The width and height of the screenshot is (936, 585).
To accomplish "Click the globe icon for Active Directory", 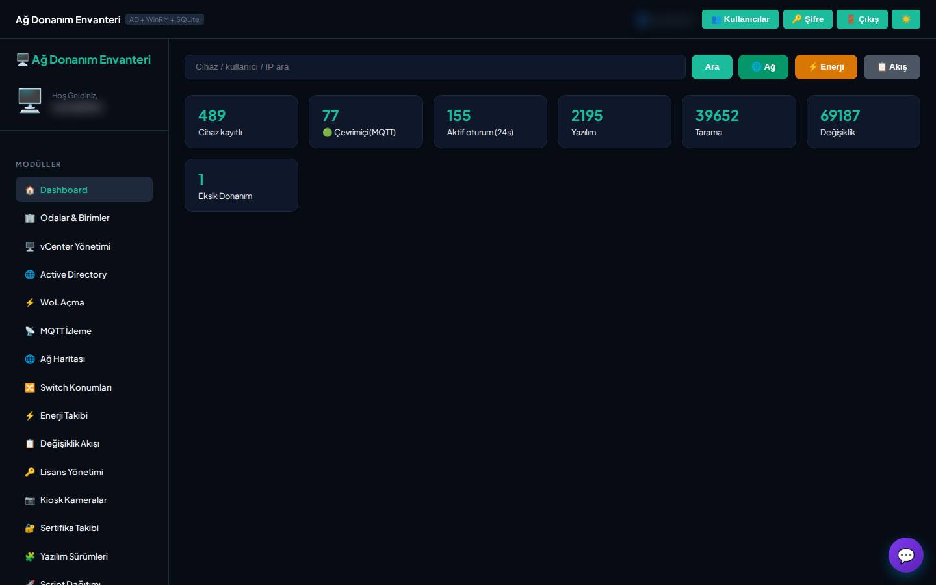I will click(30, 275).
